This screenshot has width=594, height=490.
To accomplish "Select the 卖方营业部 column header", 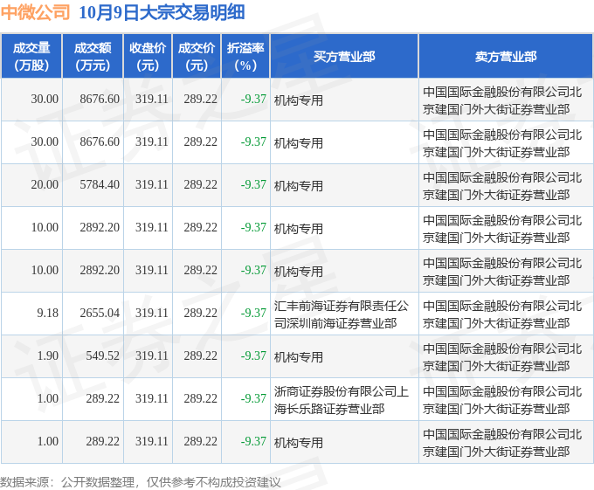I will (506, 57).
